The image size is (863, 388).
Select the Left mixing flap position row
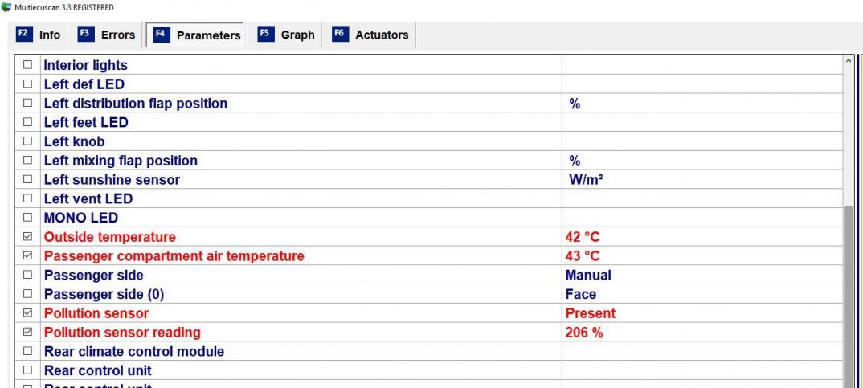click(428, 161)
